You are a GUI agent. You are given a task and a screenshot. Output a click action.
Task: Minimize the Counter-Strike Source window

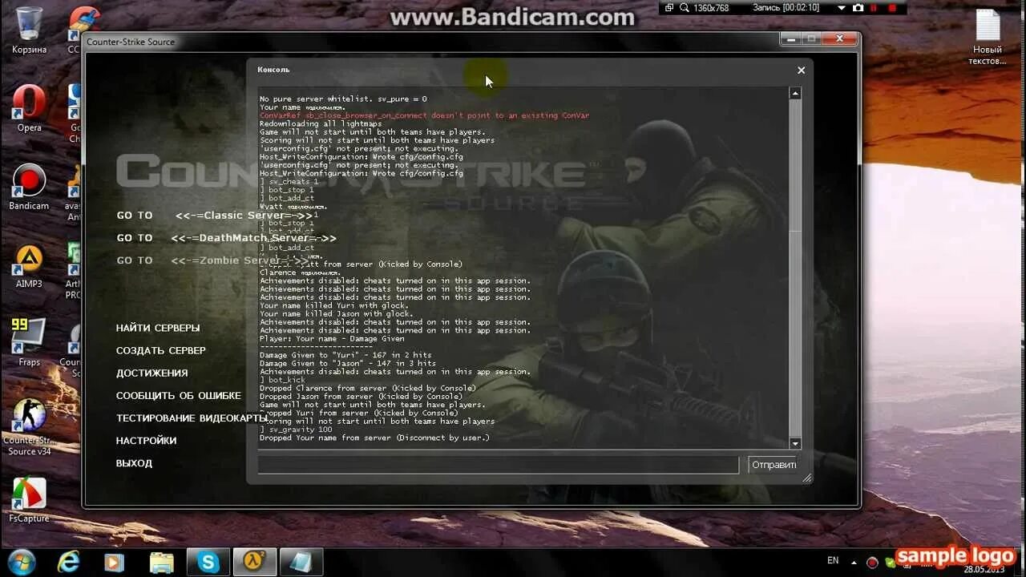coord(791,38)
